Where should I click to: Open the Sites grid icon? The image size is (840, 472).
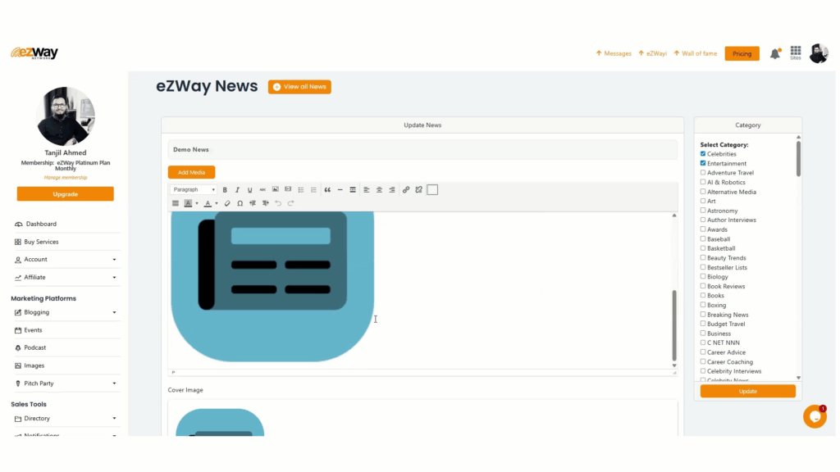pos(795,52)
